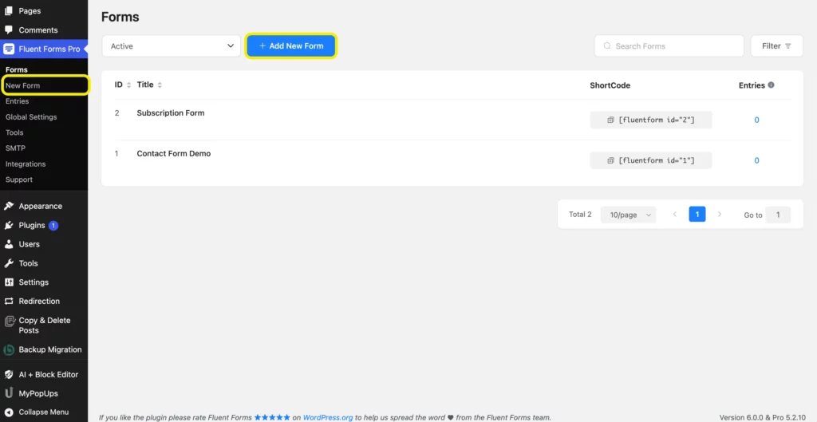Open the 10/page size dropdown
The width and height of the screenshot is (817, 422).
629,215
